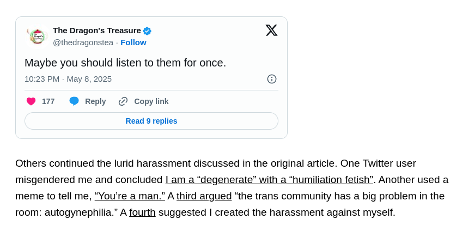
Task: Open The Dragon's Treasure profile avatar
Action: pos(37,36)
